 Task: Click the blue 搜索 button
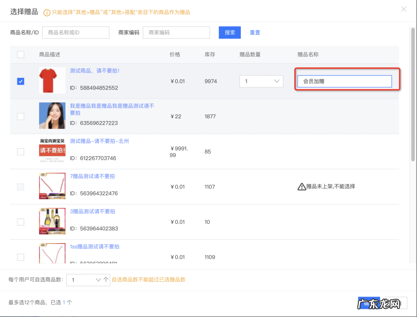tap(230, 33)
